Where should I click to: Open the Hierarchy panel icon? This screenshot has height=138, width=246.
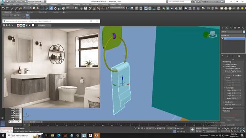[231, 28]
